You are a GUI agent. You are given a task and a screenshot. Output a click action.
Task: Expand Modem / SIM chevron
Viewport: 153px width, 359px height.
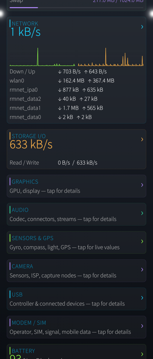[142, 326]
